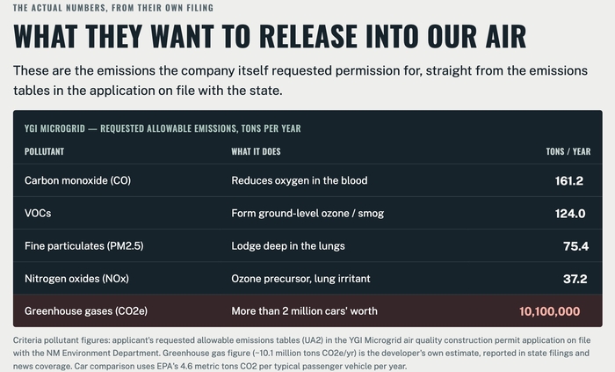The height and width of the screenshot is (372, 615).
Task: Click 'The actual numbers, from their own filing' eyebrow
Action: tap(113, 7)
